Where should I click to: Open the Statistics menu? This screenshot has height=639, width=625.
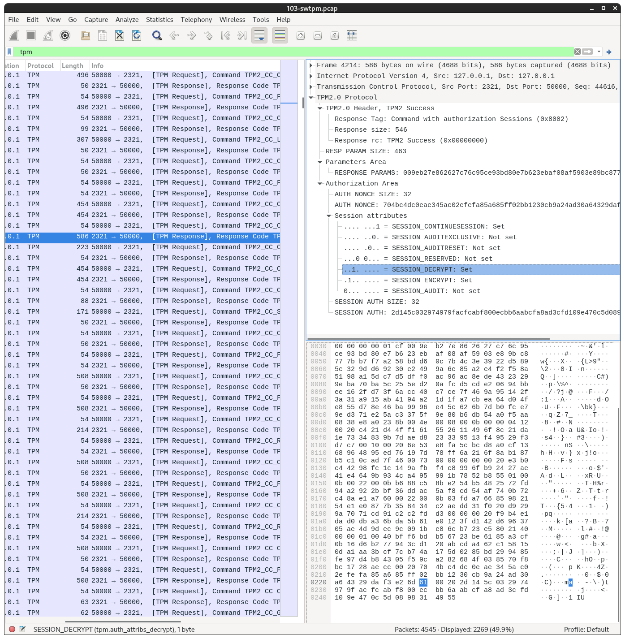[159, 20]
